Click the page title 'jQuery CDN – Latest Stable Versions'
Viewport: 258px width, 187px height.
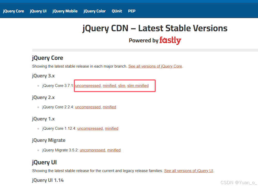(155, 28)
